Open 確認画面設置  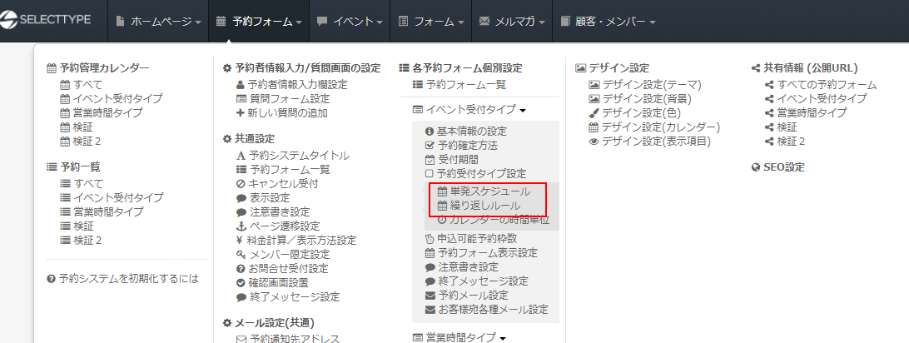tap(272, 283)
